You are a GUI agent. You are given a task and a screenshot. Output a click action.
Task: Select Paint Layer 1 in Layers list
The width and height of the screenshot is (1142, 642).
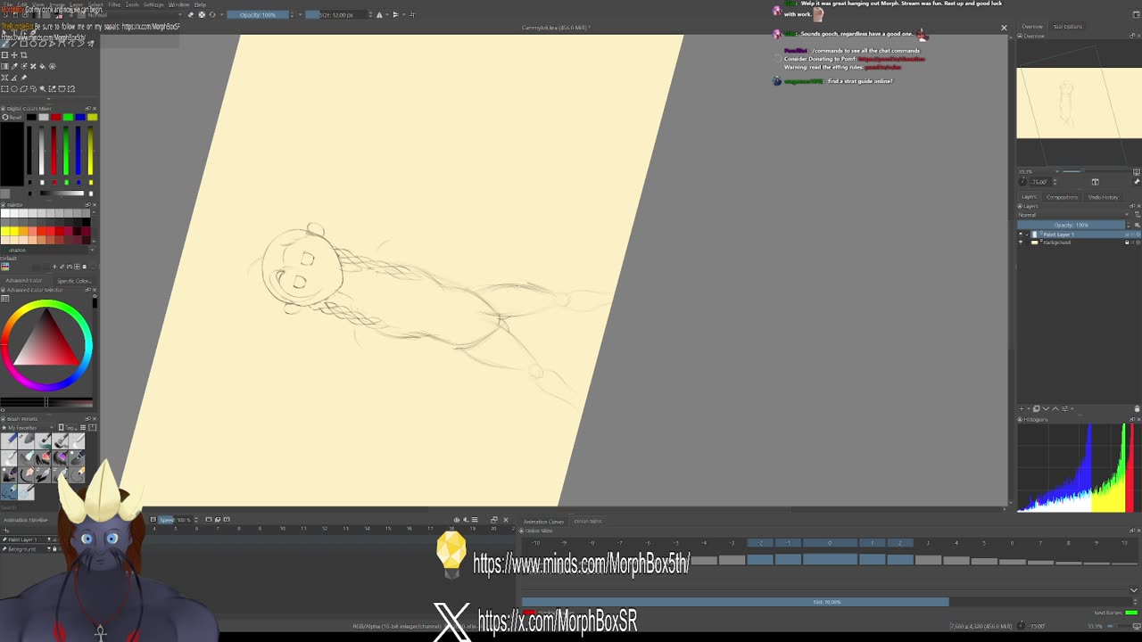[1081, 235]
